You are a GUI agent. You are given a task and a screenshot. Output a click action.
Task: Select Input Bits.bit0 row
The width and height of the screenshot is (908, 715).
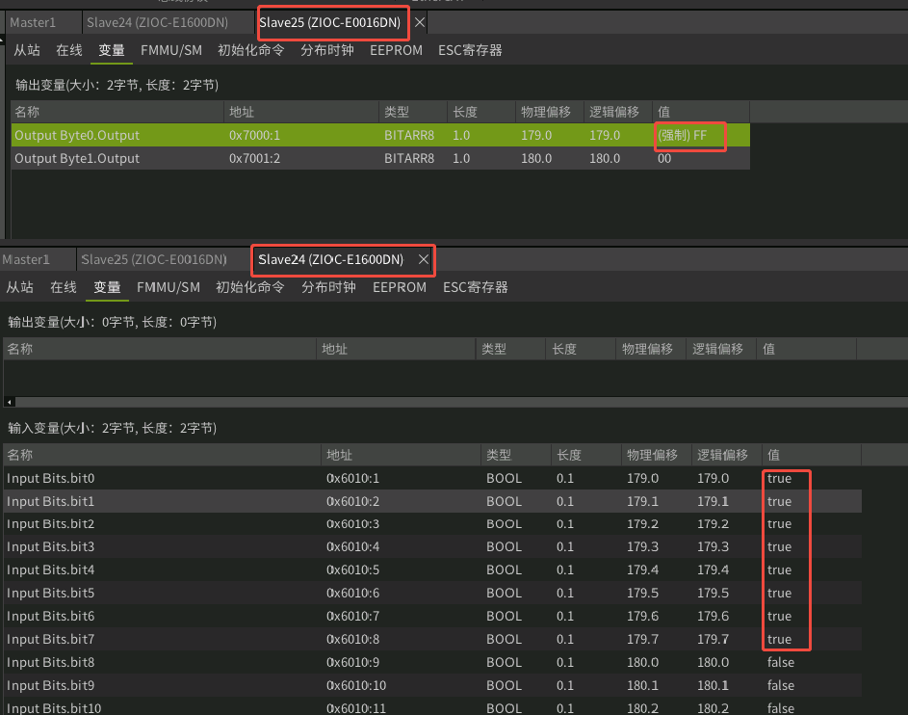click(x=433, y=479)
